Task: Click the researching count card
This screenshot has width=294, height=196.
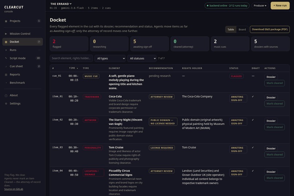Action: pyautogui.click(x=109, y=44)
